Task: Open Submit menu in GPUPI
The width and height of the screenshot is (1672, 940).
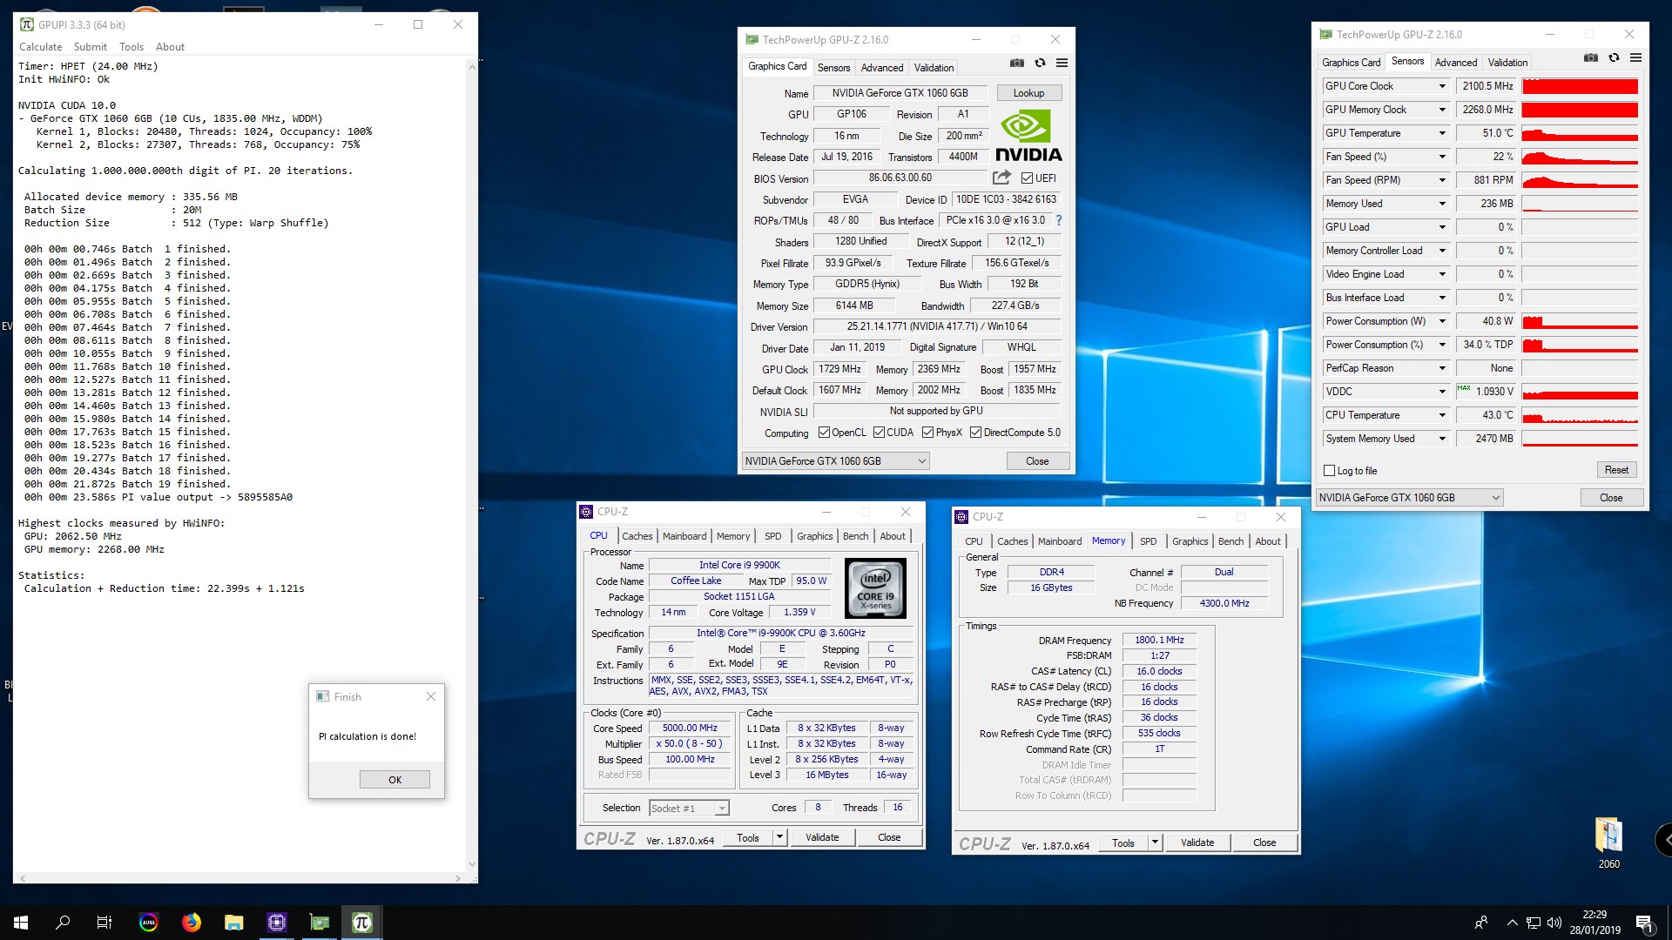Action: coord(91,47)
